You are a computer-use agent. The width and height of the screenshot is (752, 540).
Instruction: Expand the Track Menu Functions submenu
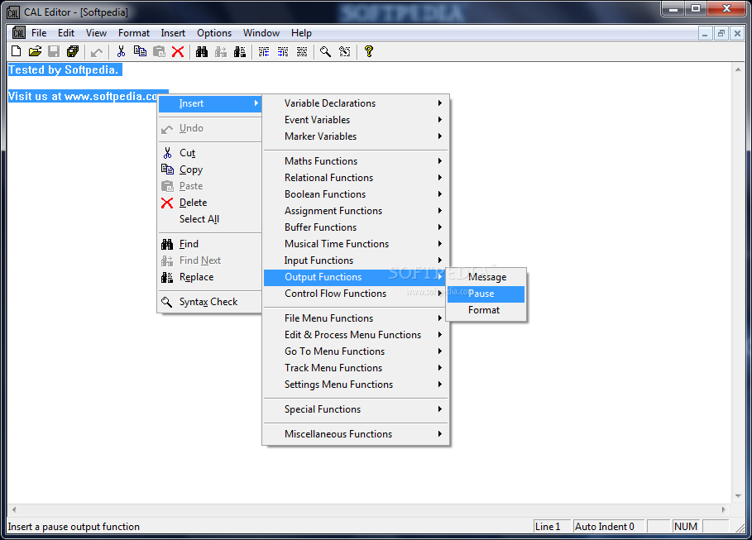(x=356, y=368)
